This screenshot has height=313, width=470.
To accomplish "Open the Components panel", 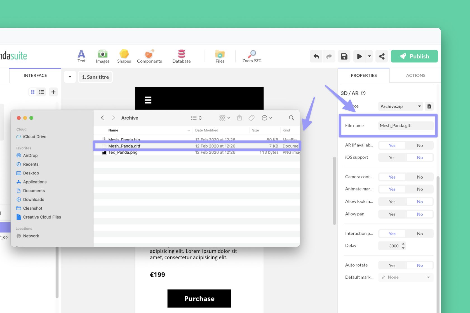I will [x=149, y=56].
